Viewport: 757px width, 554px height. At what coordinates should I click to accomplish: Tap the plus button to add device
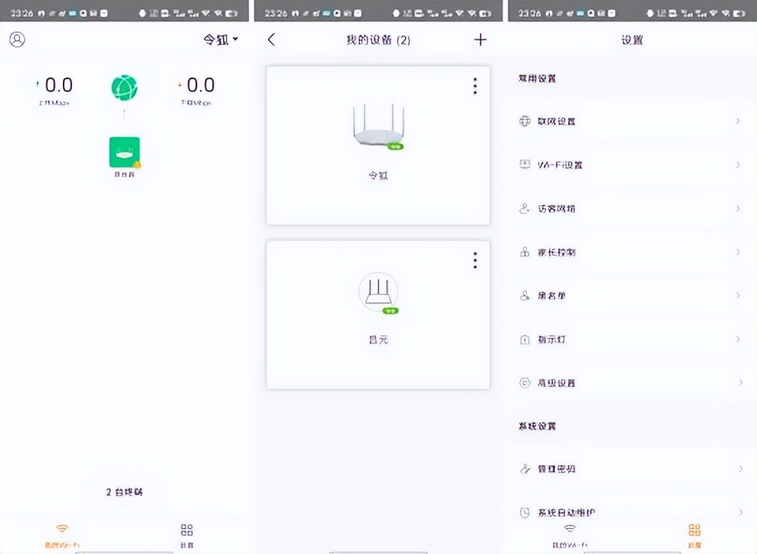click(x=480, y=40)
